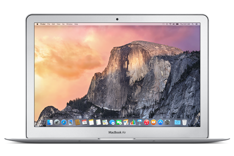Open Messages speech bubble icon
Screen dimensions: 234x156
pyautogui.click(x=112, y=122)
